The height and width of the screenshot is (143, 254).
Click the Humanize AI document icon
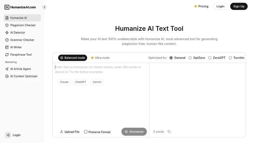coord(7,18)
